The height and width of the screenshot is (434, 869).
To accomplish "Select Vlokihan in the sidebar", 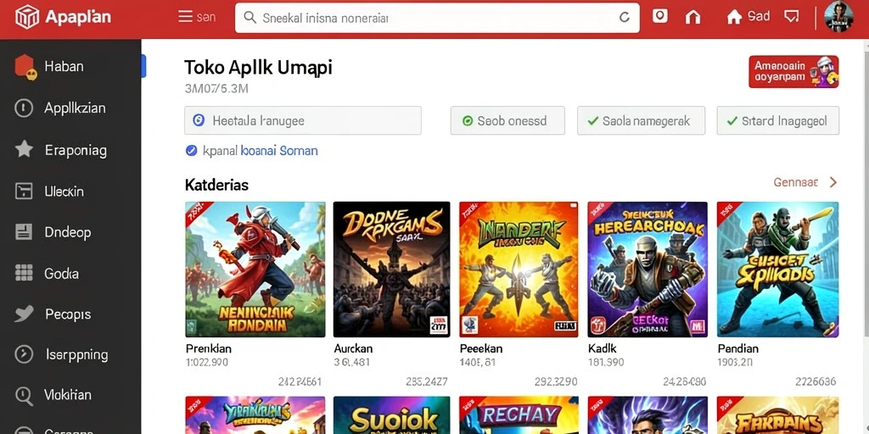I will coord(70,395).
